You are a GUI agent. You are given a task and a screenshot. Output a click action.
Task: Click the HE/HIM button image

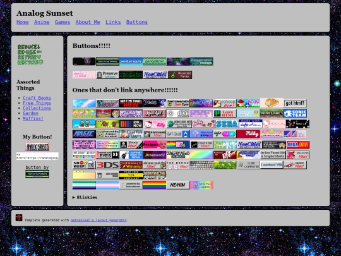click(177, 185)
